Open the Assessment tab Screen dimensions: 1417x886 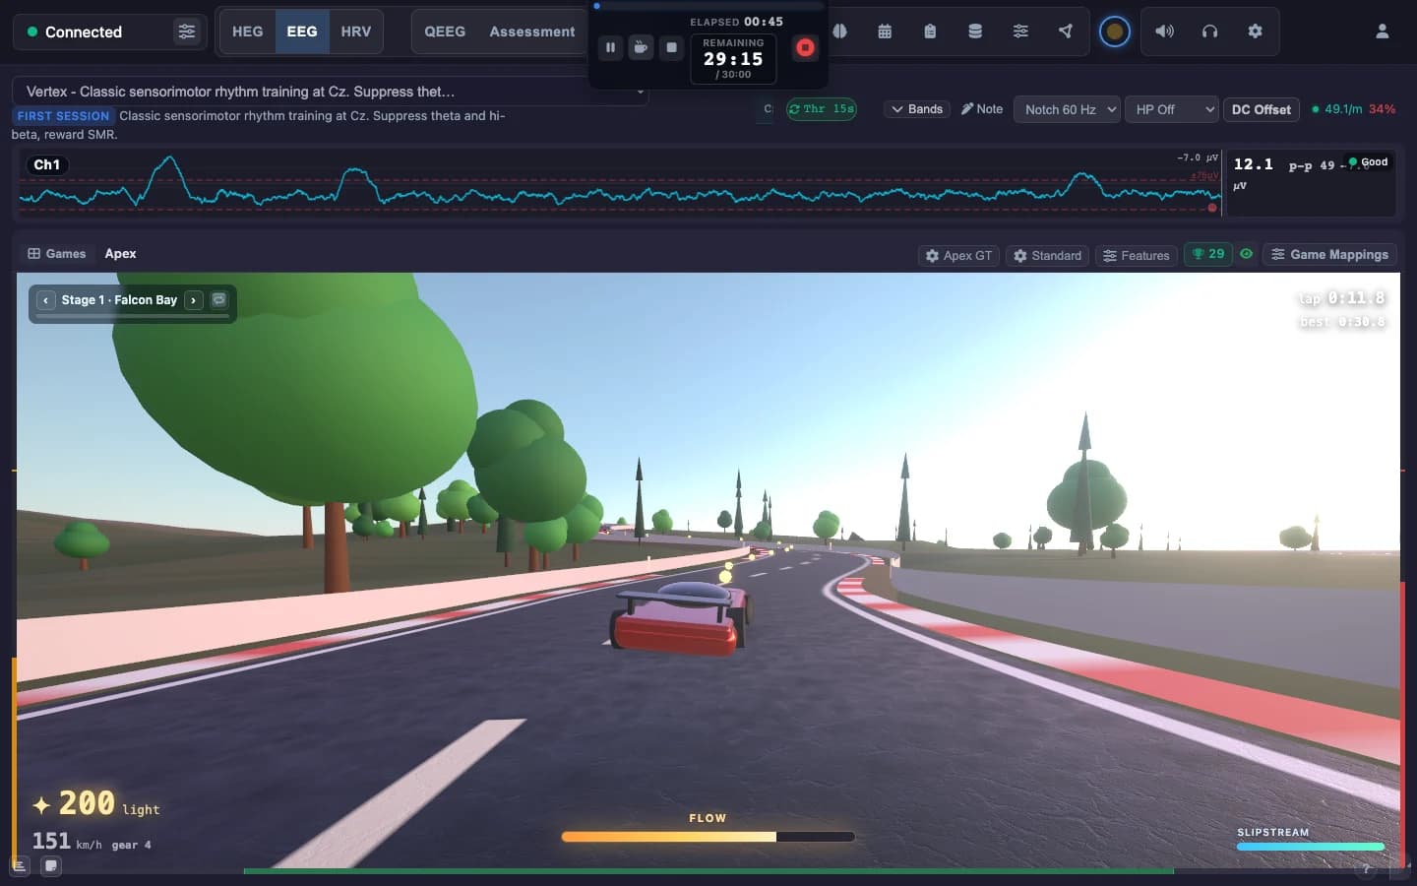(532, 32)
